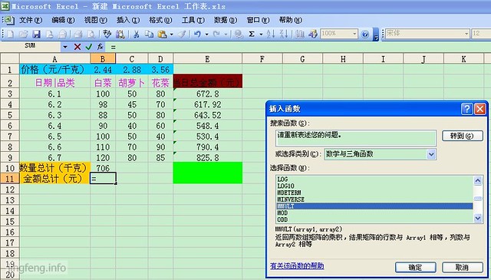Screen dimensions: 491x280
Task: Open the 100% zoom dropdown
Action: 354,34
